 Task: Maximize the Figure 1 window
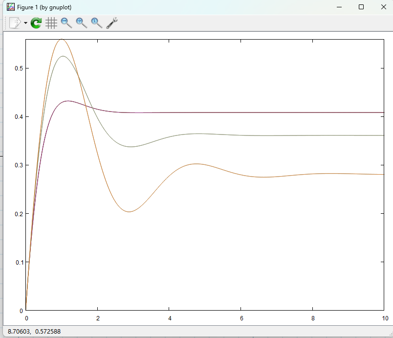(x=361, y=7)
